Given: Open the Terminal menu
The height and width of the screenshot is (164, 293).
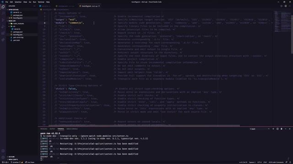Looking at the screenshot, I should [x=41, y=2].
